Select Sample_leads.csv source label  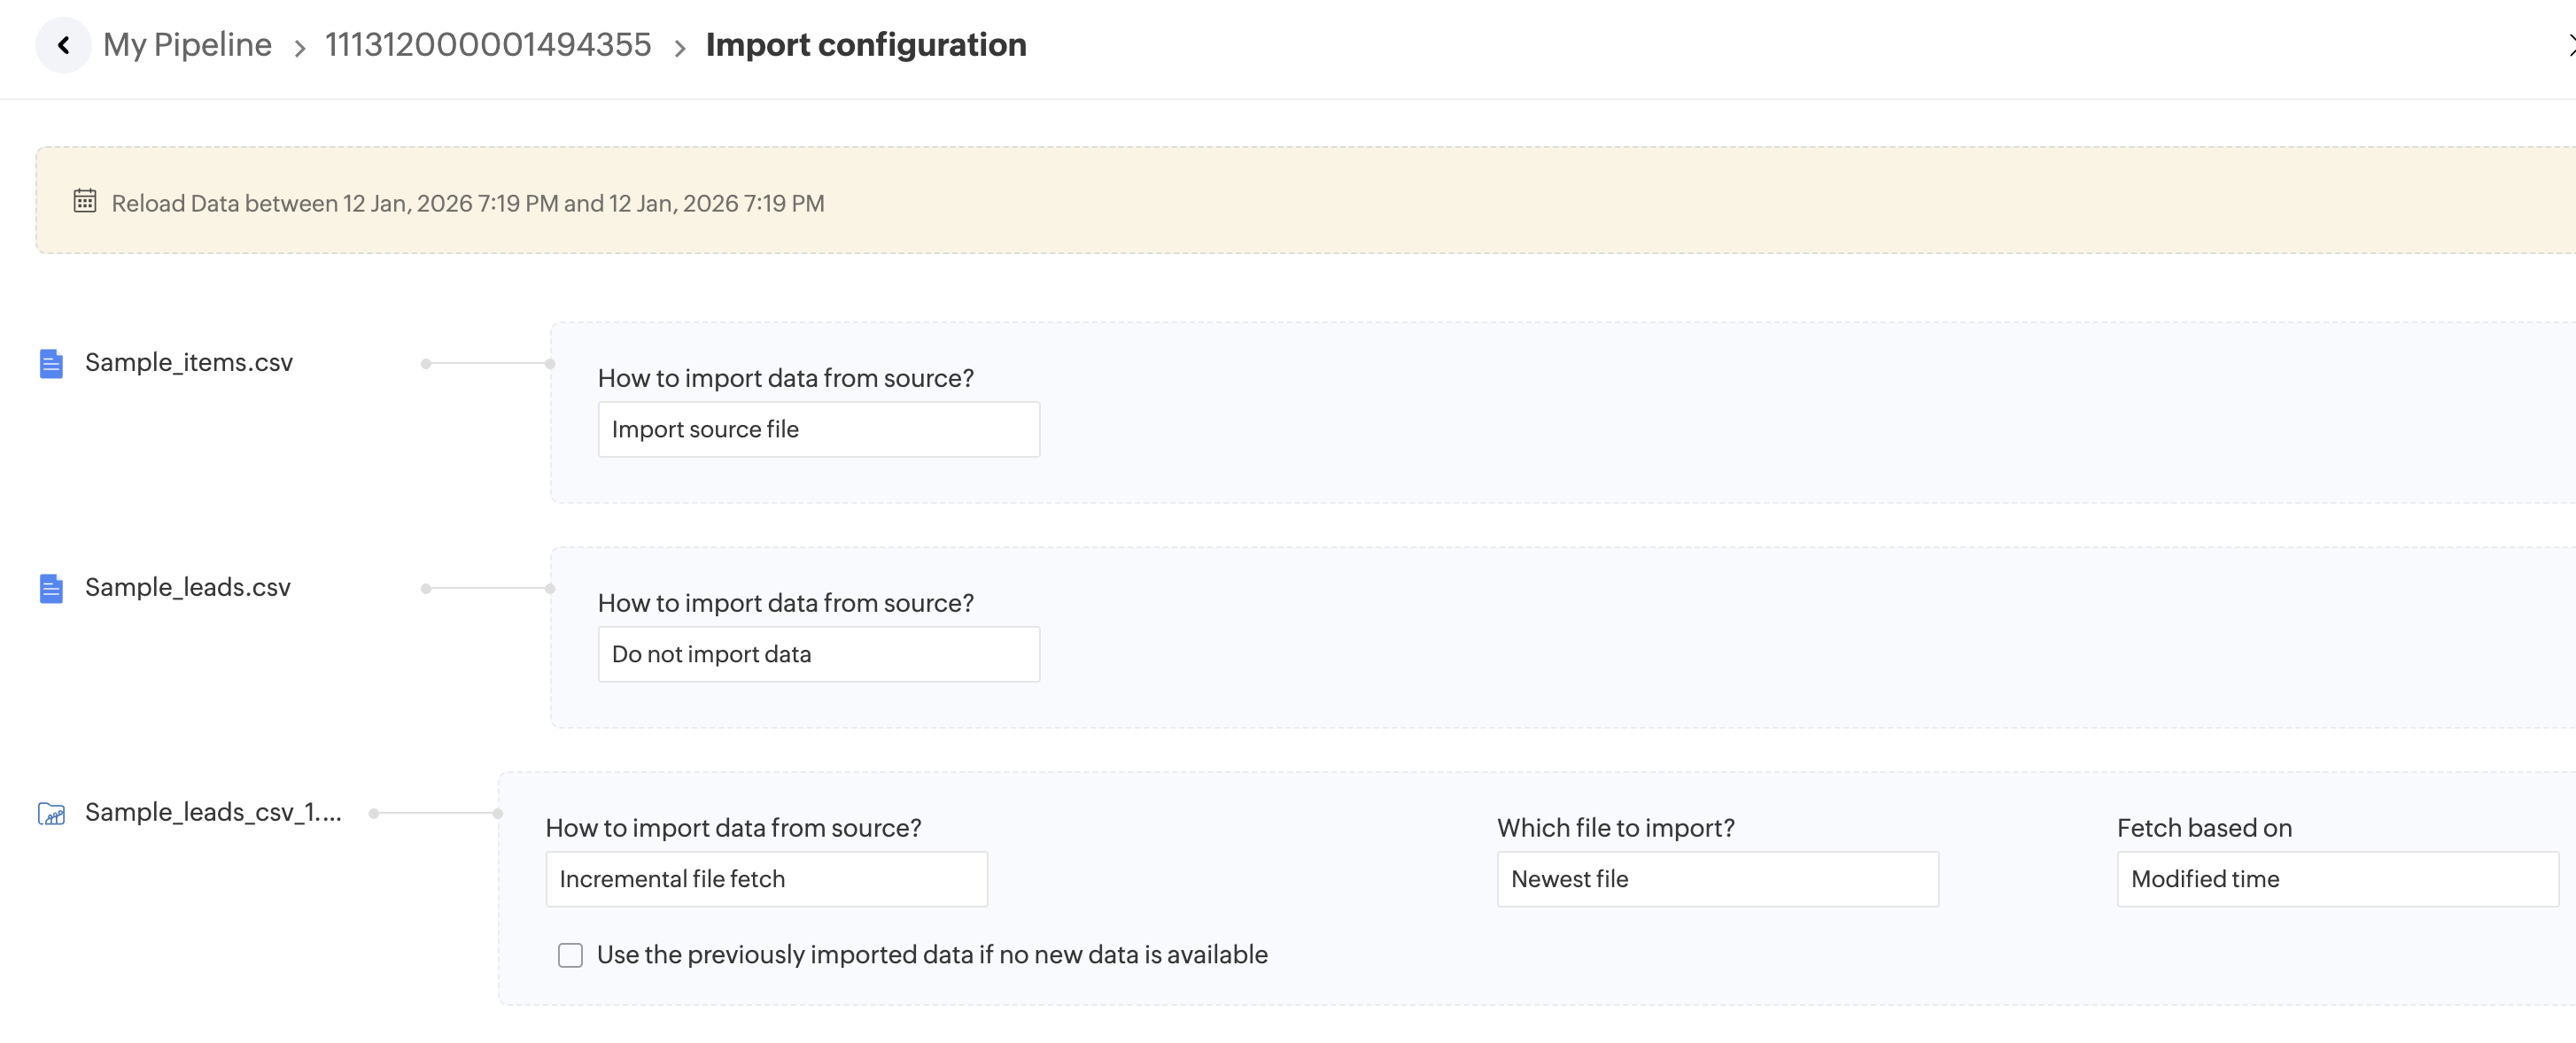click(188, 587)
